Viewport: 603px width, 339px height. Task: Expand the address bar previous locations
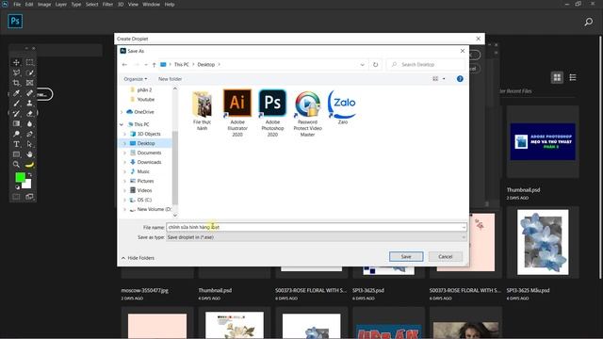pos(362,65)
